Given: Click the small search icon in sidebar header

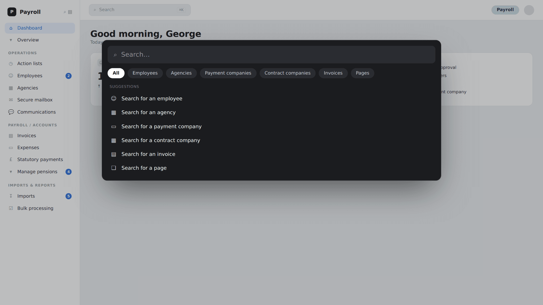Looking at the screenshot, I should [65, 12].
